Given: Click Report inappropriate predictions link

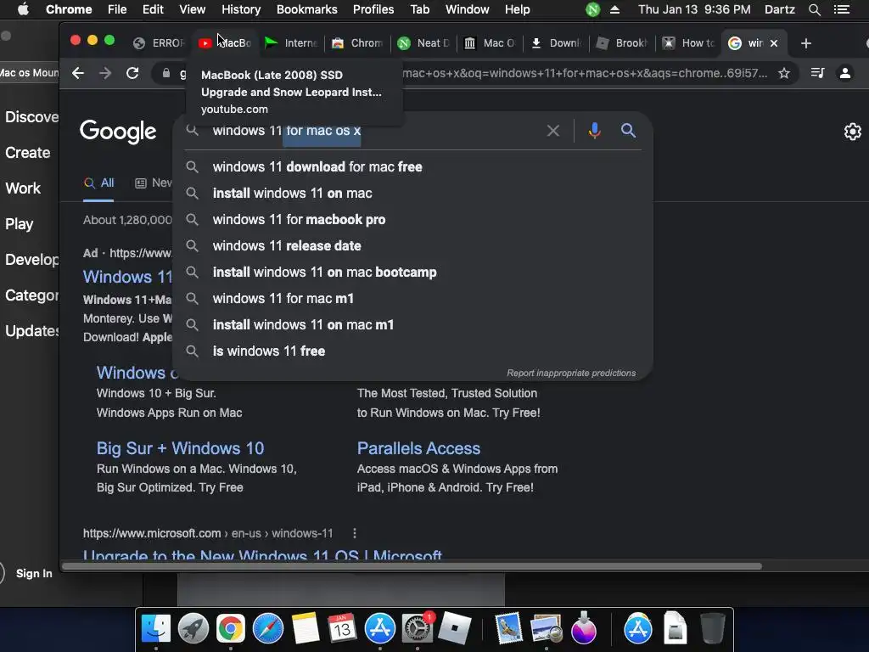Looking at the screenshot, I should tap(571, 374).
